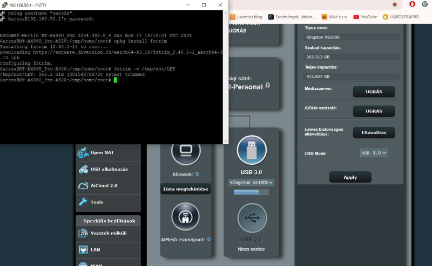Open LAN settings menu item

coord(108,250)
